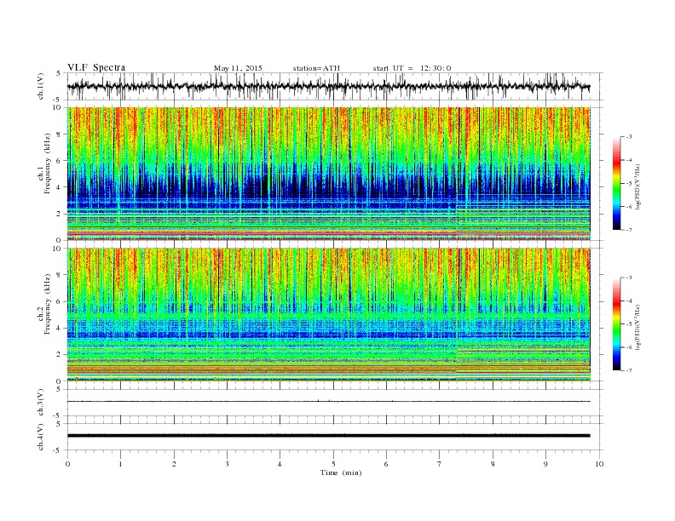Click the ch.2 "log(PSD)(V²/Hz)" colorbar title
The image size is (675, 521).
pos(638,326)
